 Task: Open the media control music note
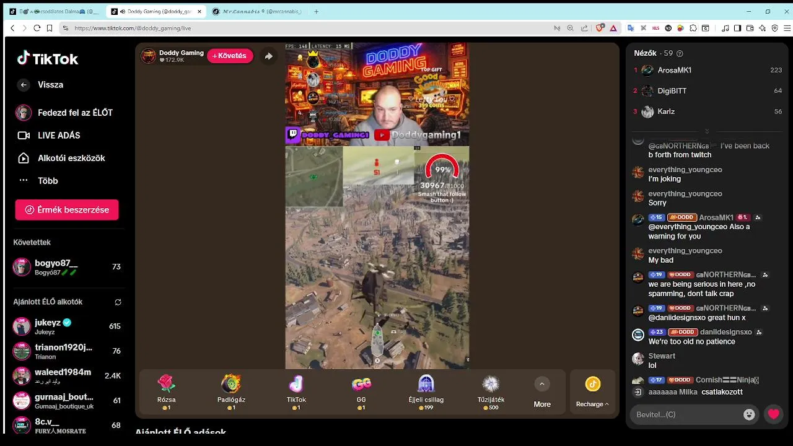coord(725,28)
